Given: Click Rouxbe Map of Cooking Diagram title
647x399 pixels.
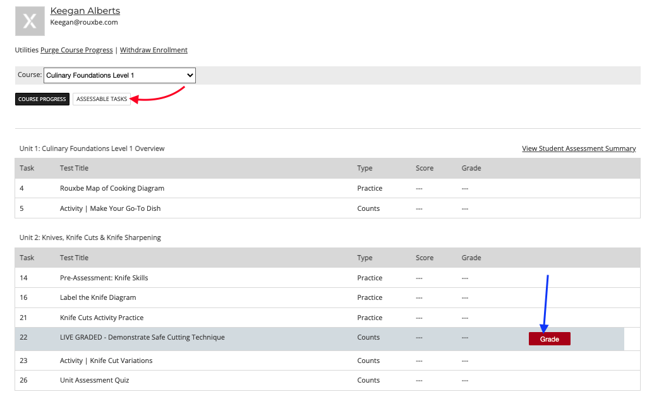Looking at the screenshot, I should pos(112,188).
